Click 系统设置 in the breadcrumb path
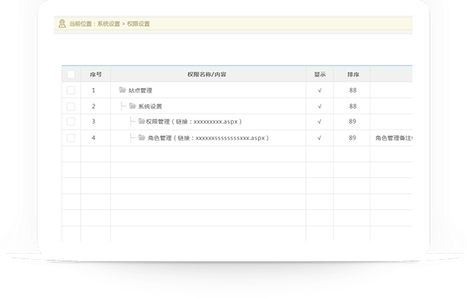 (x=108, y=24)
